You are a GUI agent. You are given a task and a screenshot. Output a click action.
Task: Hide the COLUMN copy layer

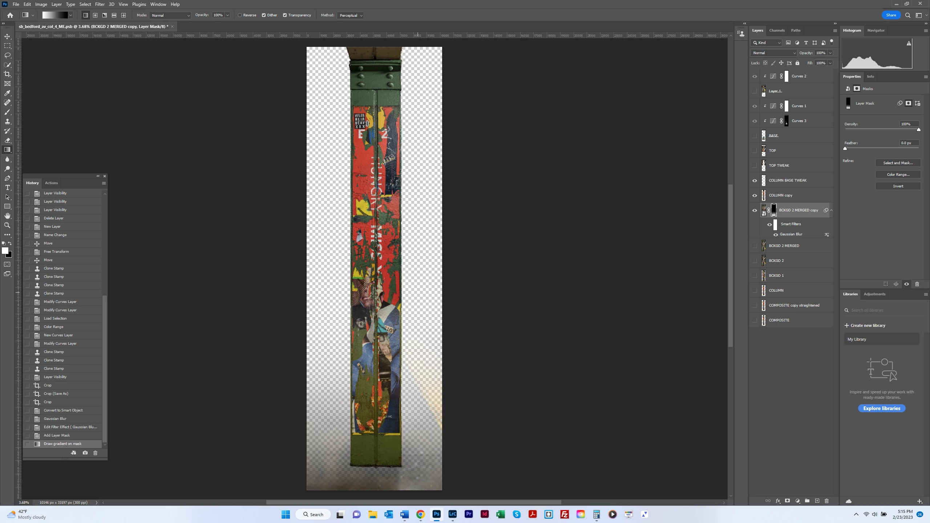[x=755, y=195]
